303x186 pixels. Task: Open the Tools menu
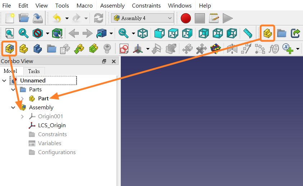tap(62, 6)
